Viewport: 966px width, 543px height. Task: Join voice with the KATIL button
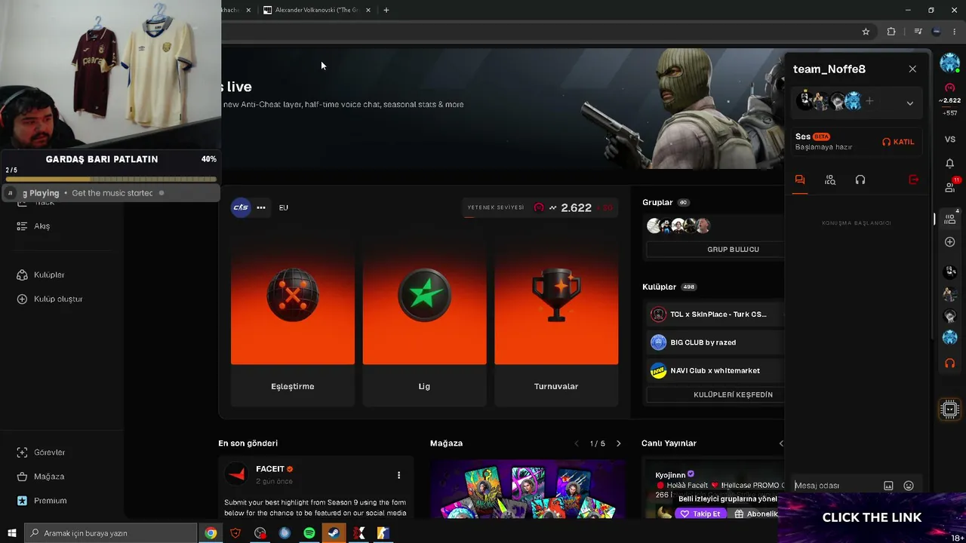click(898, 142)
